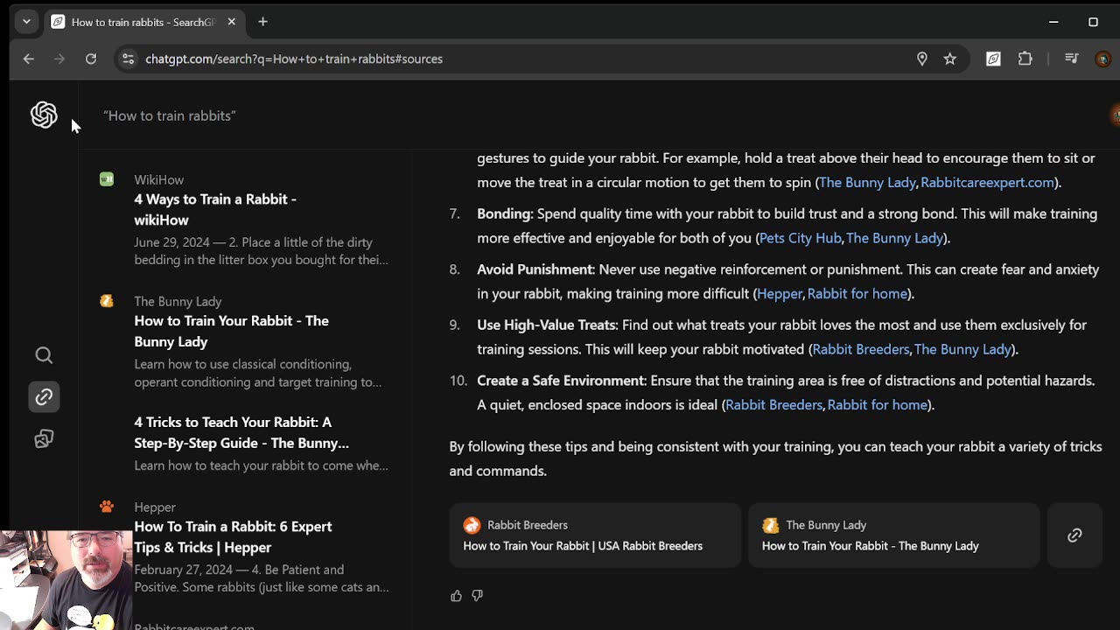Screen dimensions: 1120x630
Task: Open a new browser tab
Action: 262,22
